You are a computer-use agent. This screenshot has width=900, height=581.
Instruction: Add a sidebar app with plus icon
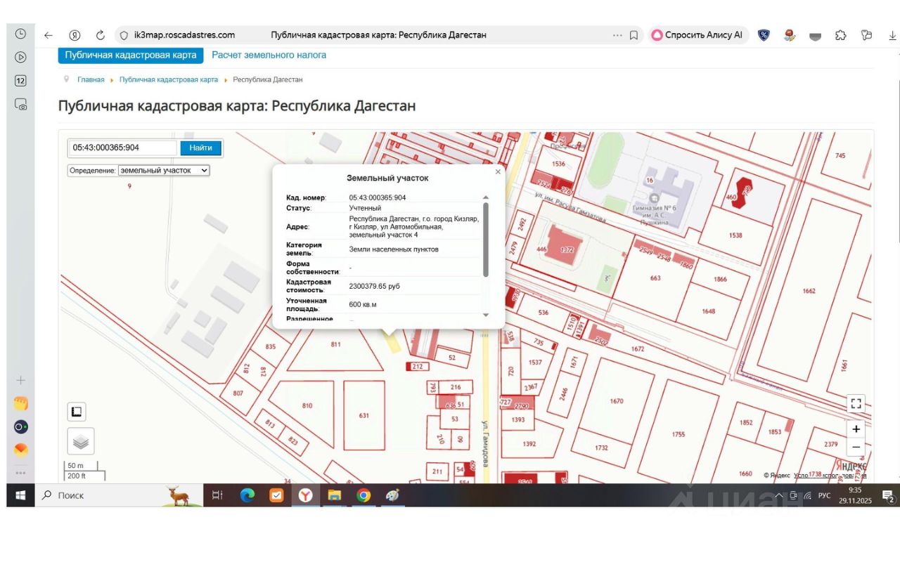20,380
